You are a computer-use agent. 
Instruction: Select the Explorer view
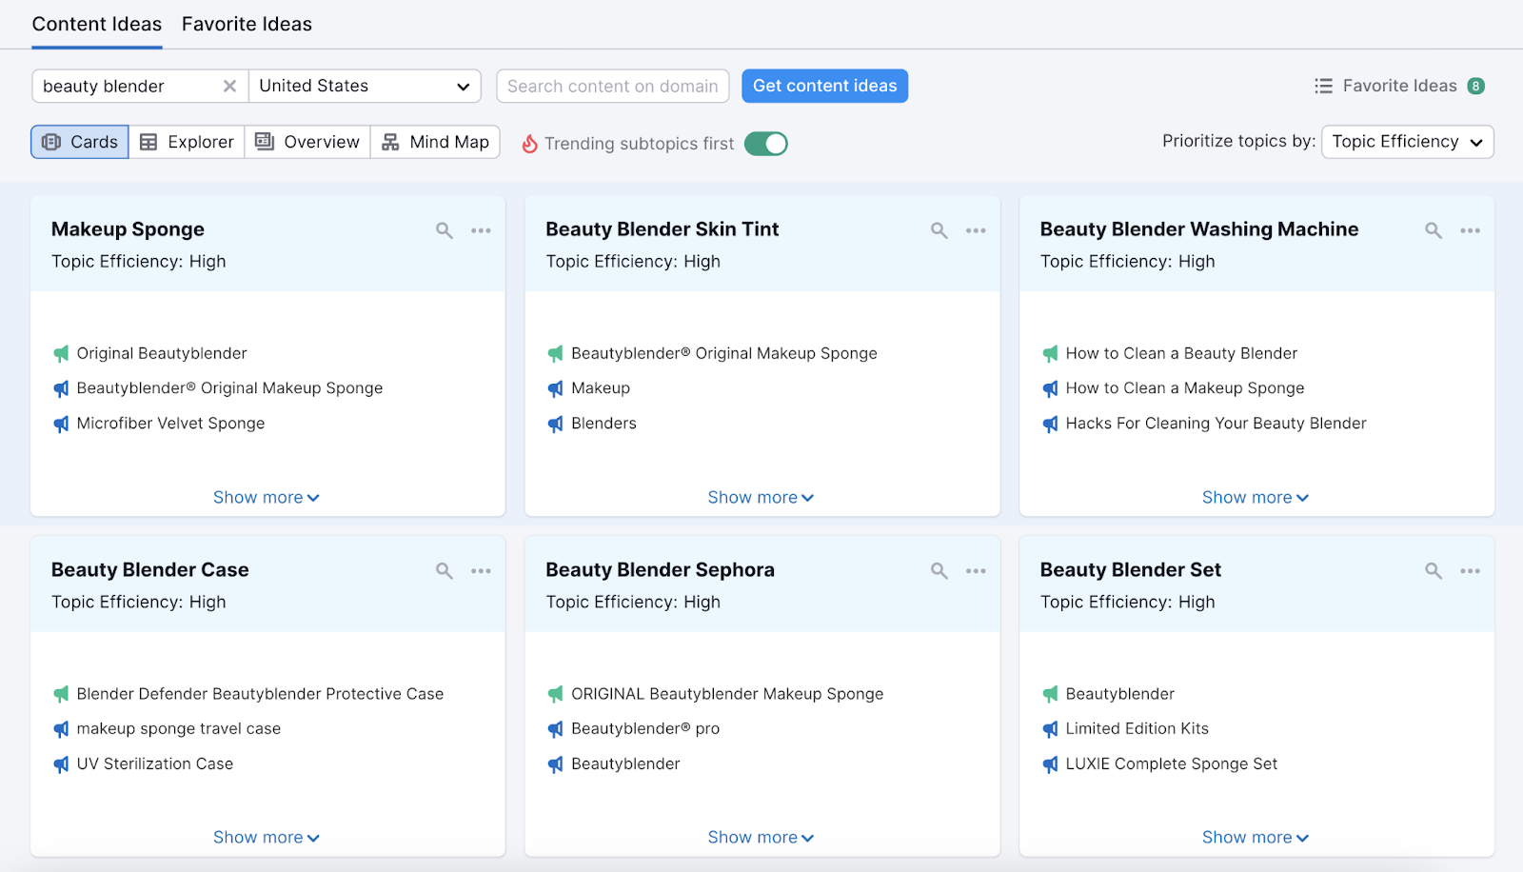187,142
